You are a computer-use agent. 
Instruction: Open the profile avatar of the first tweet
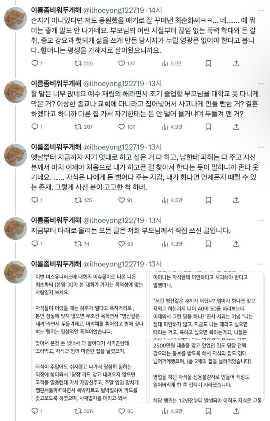(x=16, y=19)
